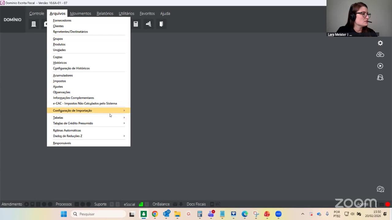This screenshot has height=220, width=392.
Task: Open the settings gear on right sidebar
Action: 380,43
